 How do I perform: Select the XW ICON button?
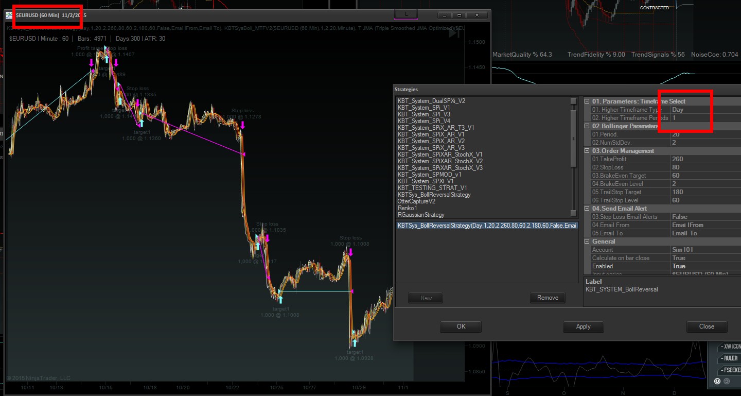(x=729, y=347)
